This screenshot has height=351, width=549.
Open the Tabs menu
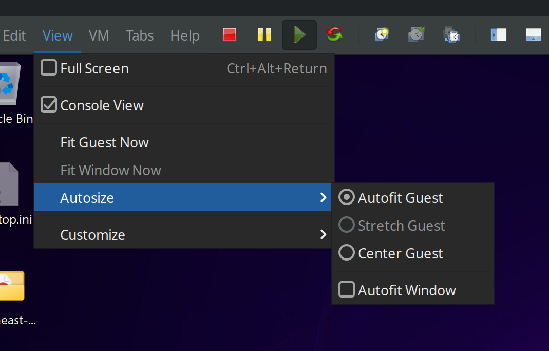click(140, 35)
